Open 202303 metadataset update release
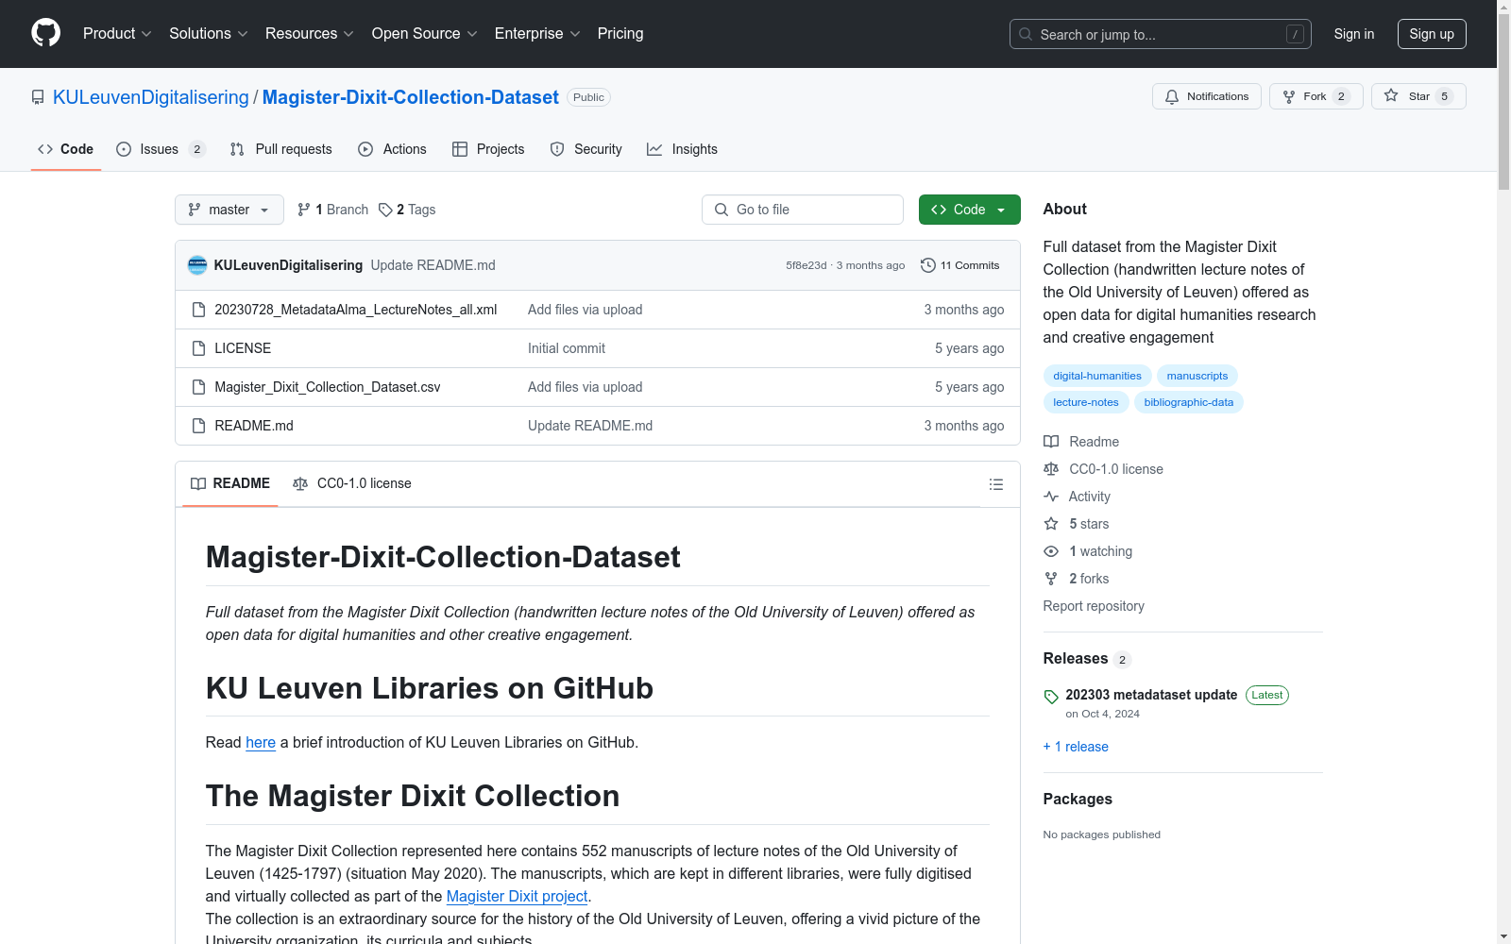The width and height of the screenshot is (1511, 944). coord(1151,695)
